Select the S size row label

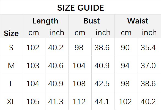[11, 47]
